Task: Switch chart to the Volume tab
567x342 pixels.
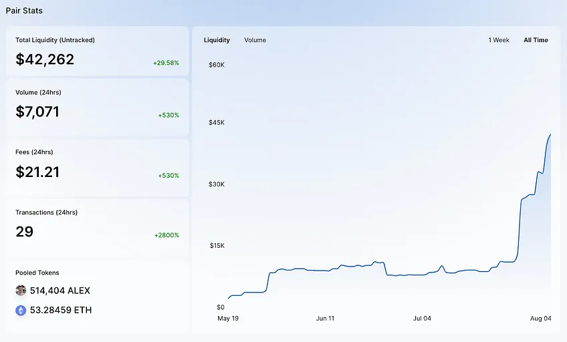Action: coord(255,40)
